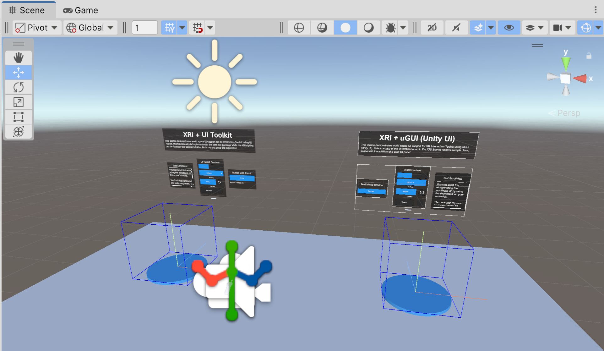Click Persp to switch projection mode

pyautogui.click(x=569, y=113)
